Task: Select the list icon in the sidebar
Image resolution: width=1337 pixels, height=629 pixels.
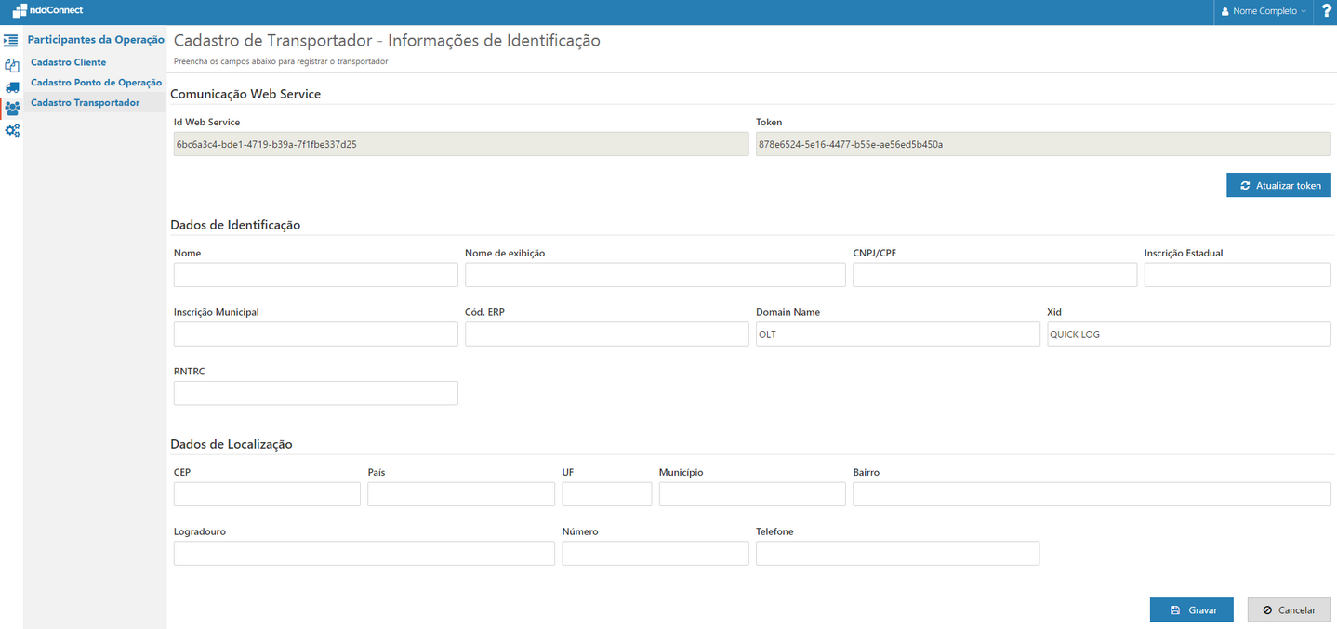Action: point(12,40)
